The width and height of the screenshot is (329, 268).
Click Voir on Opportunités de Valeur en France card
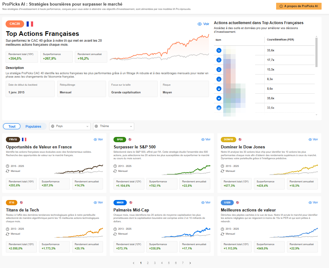click(98, 139)
